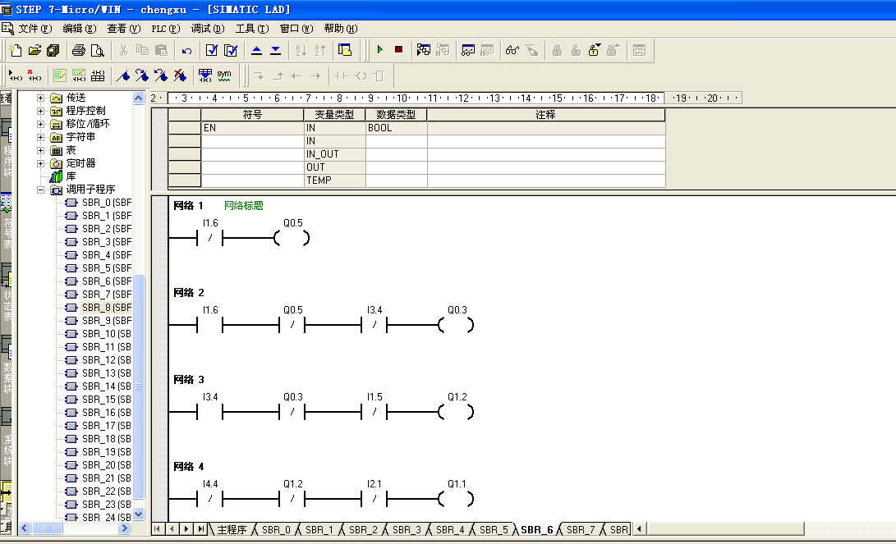Select SBR_15 in the subroutine tree
Image resolution: width=896 pixels, height=544 pixels.
tap(106, 400)
